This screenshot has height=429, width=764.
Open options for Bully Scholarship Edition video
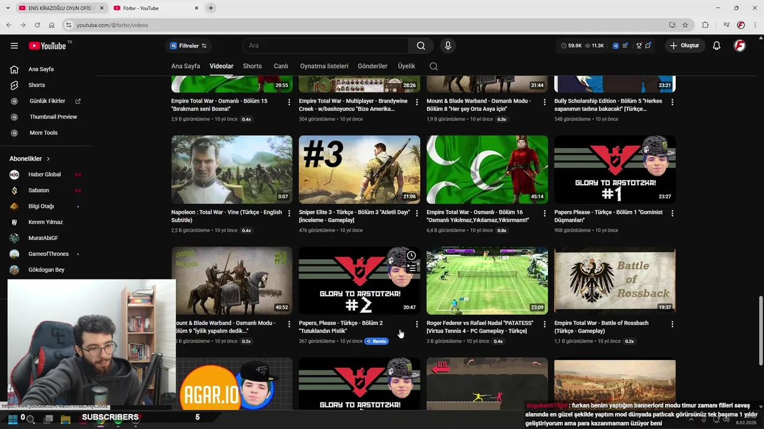(x=672, y=102)
